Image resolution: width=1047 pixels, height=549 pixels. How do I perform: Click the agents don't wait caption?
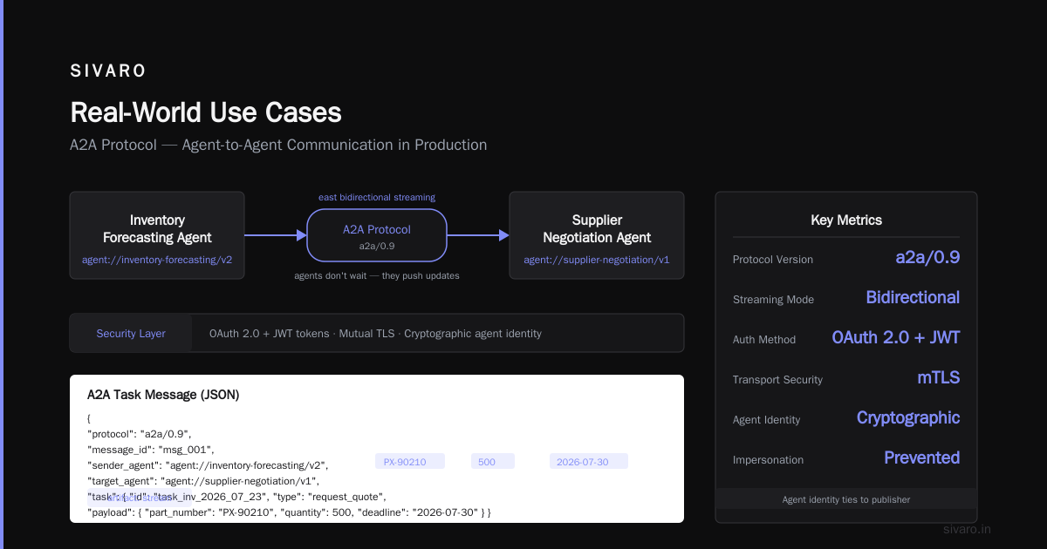click(x=377, y=275)
